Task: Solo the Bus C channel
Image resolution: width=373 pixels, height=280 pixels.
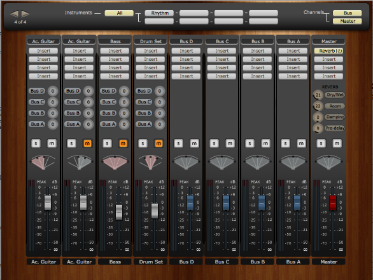Action: click(x=214, y=143)
